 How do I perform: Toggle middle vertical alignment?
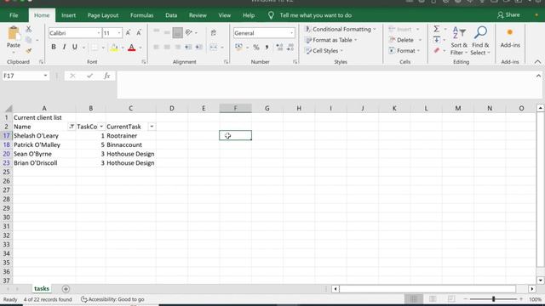[167, 32]
